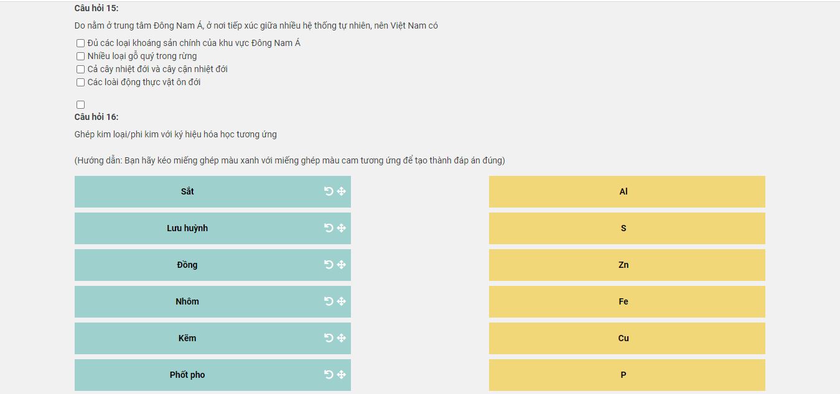
Task: Check "Đủ các loại khoáng sản chính" option
Action: pyautogui.click(x=80, y=44)
